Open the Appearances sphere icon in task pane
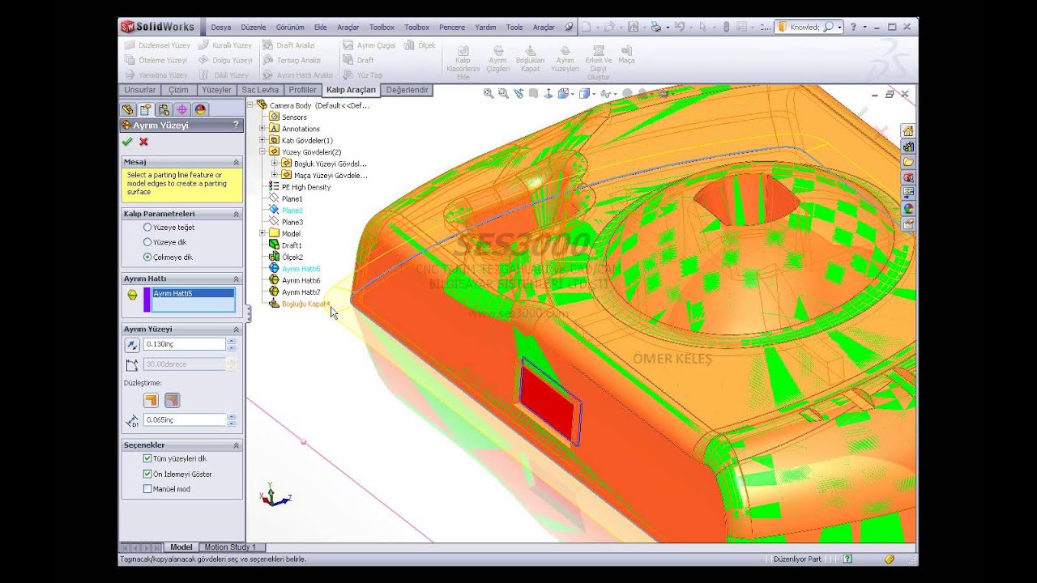This screenshot has height=583, width=1037. tap(908, 208)
